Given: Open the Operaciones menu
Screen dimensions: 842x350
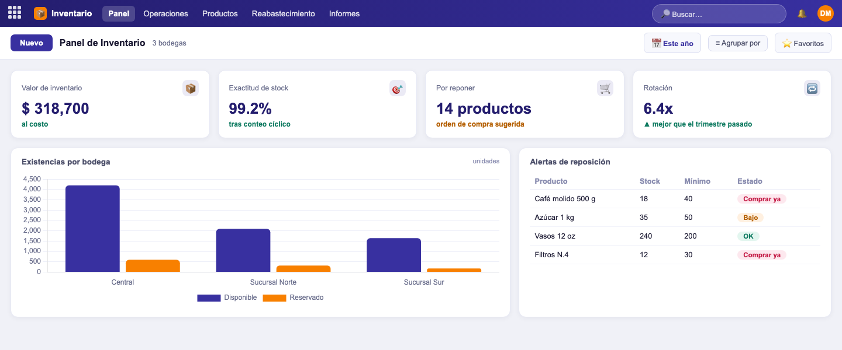Looking at the screenshot, I should tap(165, 13).
